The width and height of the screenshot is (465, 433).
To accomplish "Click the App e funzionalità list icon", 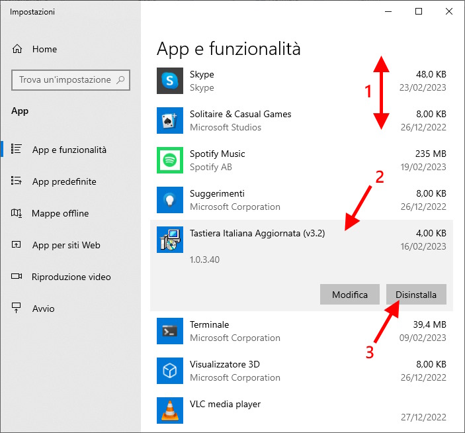I will click(x=16, y=149).
